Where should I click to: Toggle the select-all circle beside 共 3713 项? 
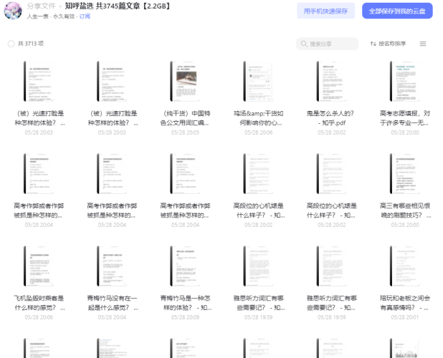tap(11, 44)
